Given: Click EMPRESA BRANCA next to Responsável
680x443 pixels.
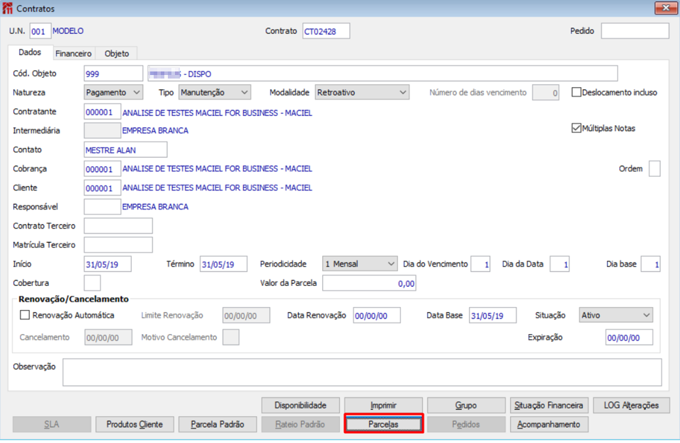Looking at the screenshot, I should tap(155, 207).
